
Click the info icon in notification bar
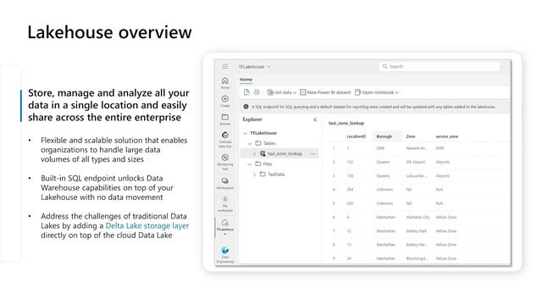coord(246,107)
